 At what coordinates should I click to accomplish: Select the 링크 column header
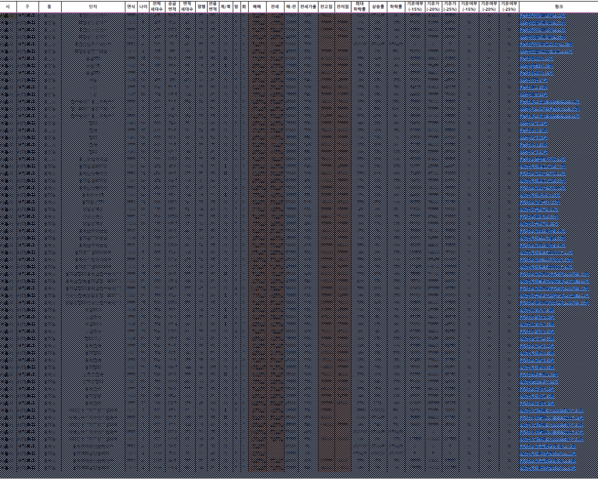(x=559, y=6)
